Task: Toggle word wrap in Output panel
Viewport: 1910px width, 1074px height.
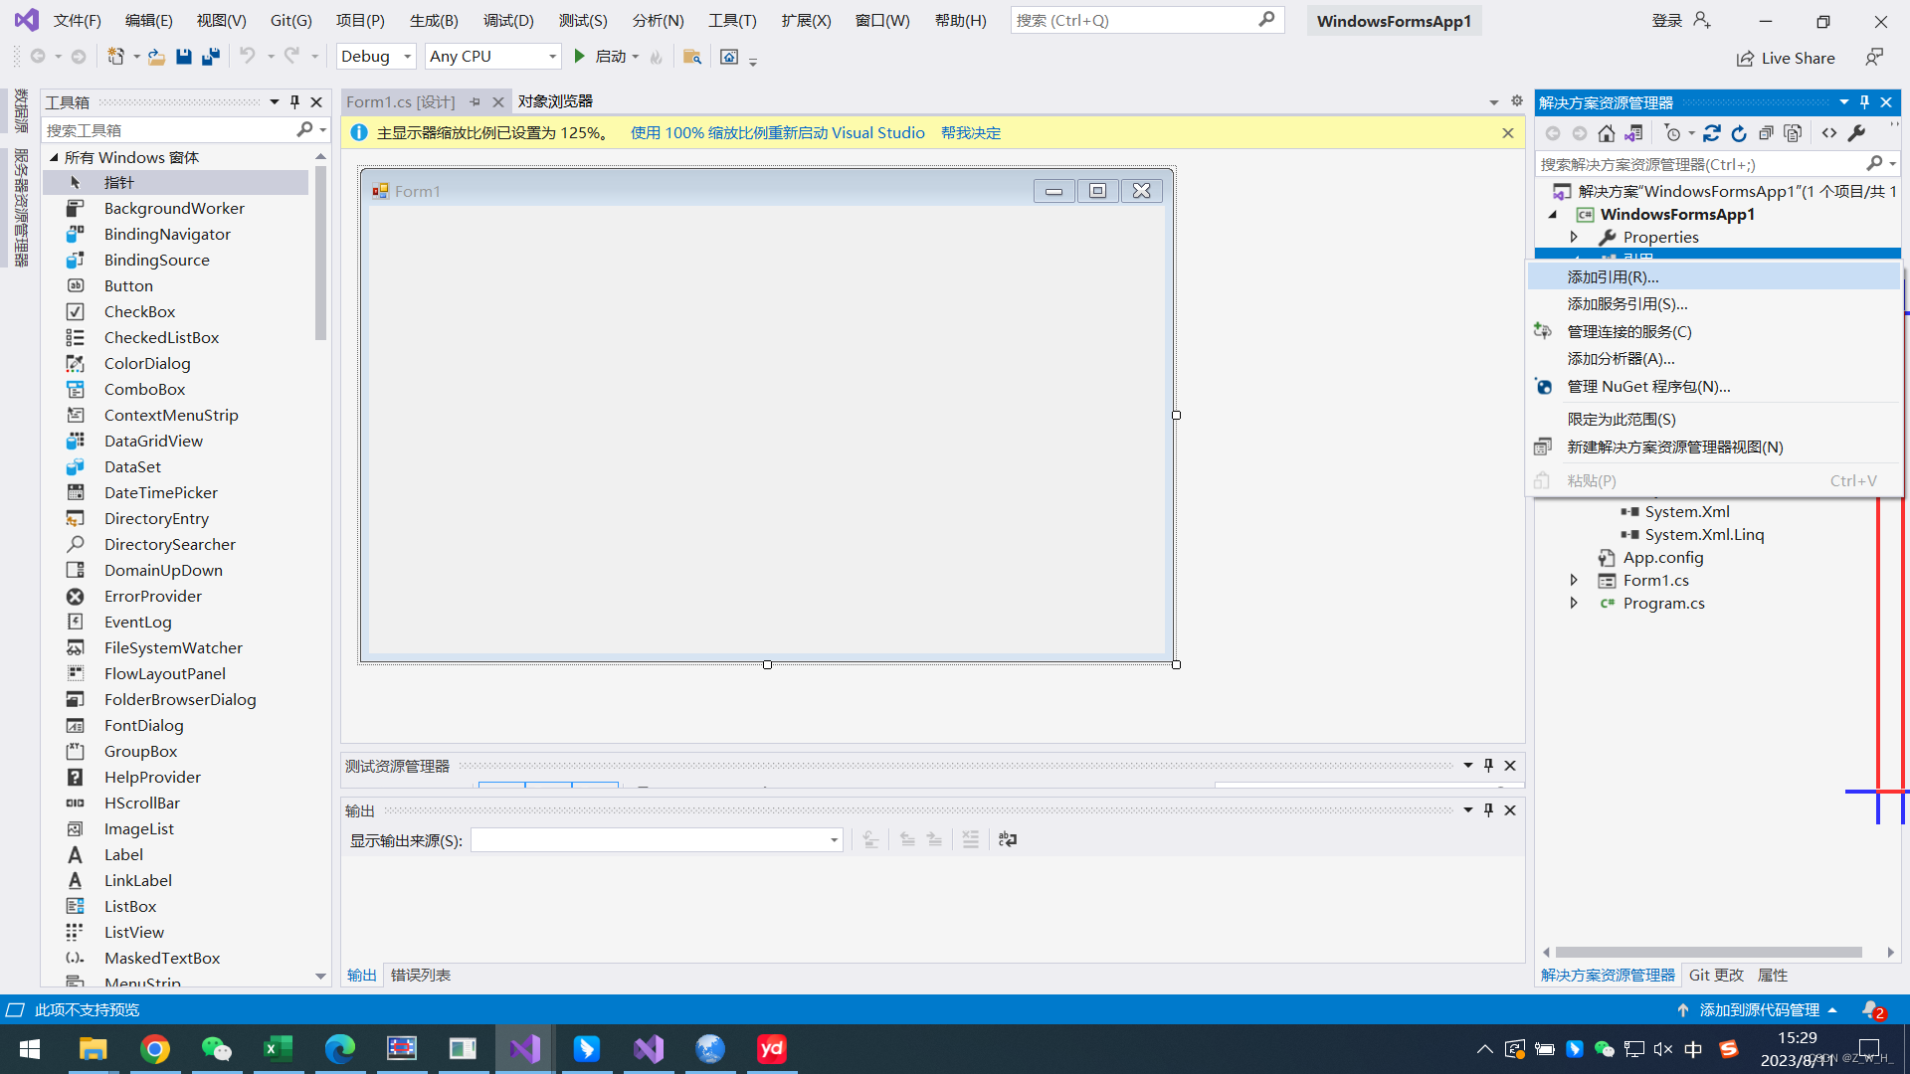Action: (x=1008, y=840)
